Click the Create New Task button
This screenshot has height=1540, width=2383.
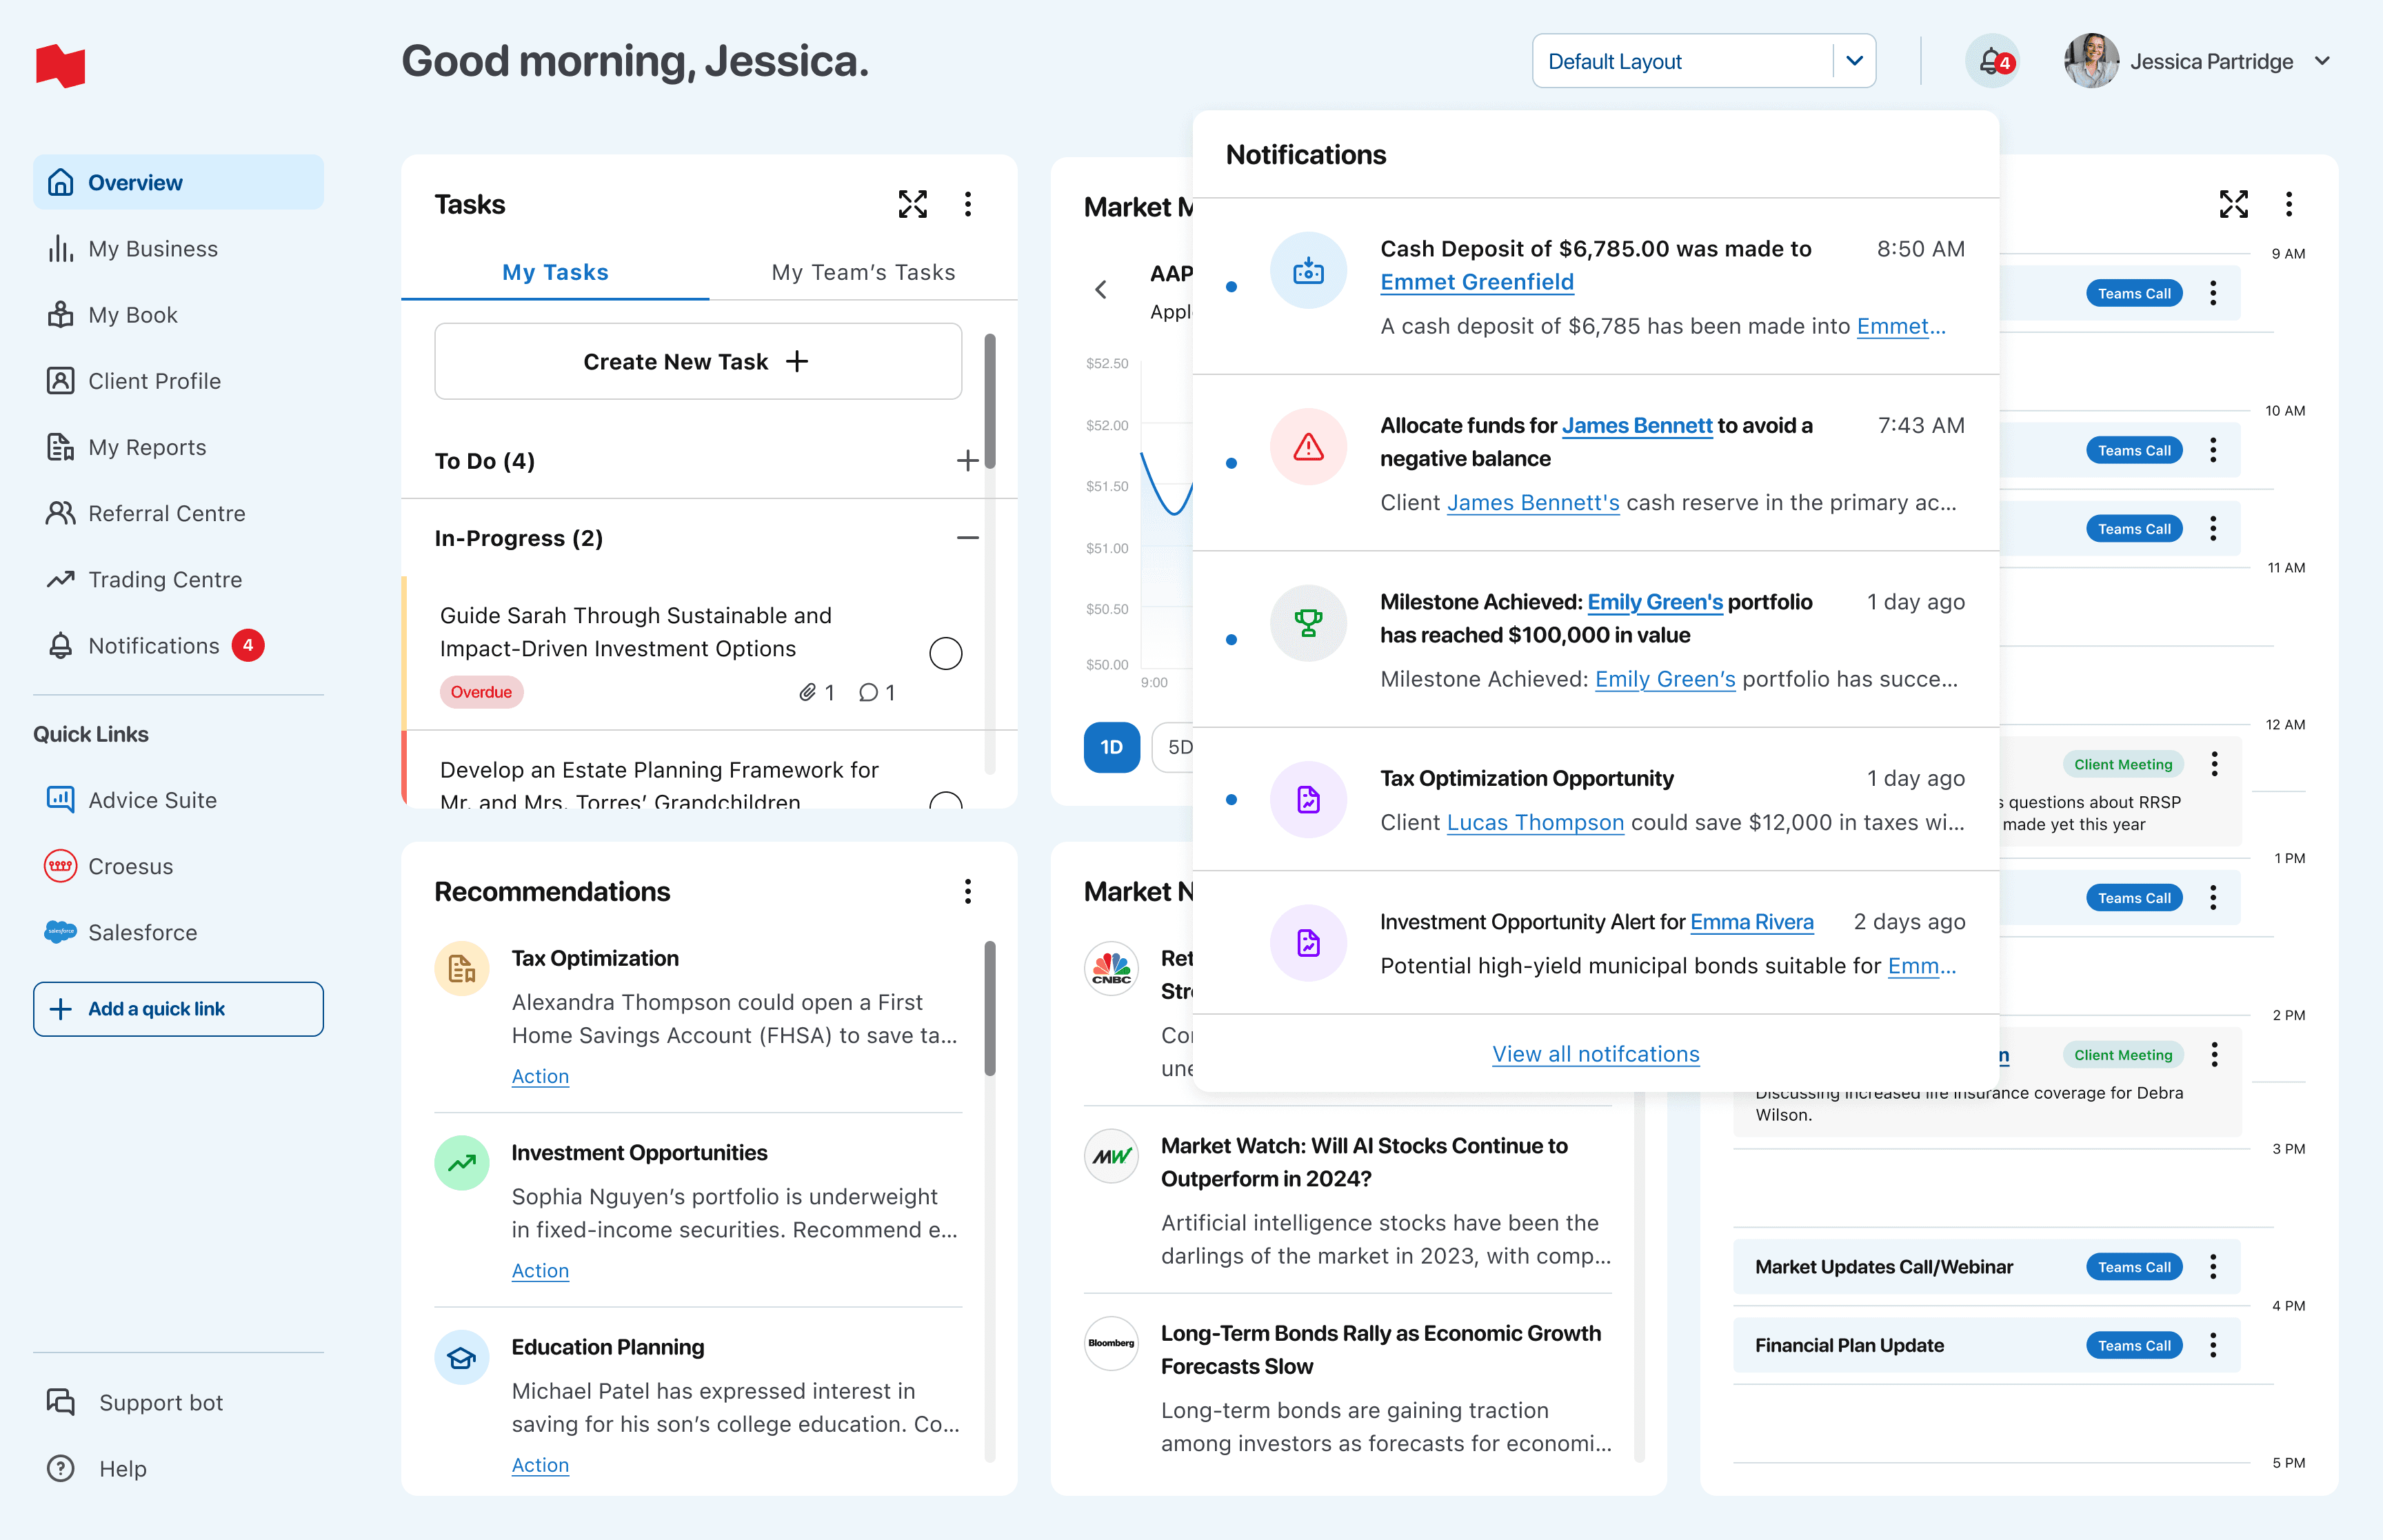698,362
